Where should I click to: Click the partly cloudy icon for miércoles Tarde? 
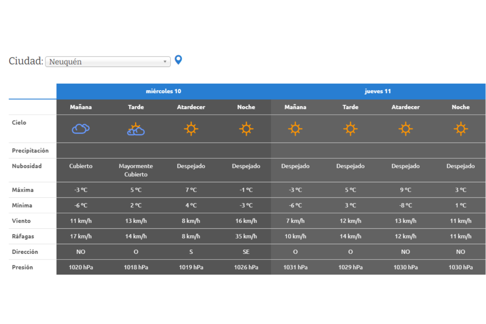tap(136, 129)
